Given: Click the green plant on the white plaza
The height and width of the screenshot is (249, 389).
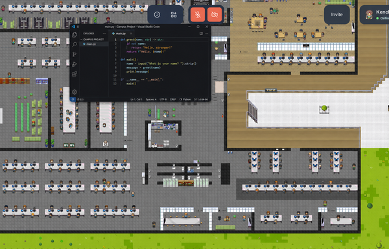Looking at the screenshot, I should click(x=324, y=109).
